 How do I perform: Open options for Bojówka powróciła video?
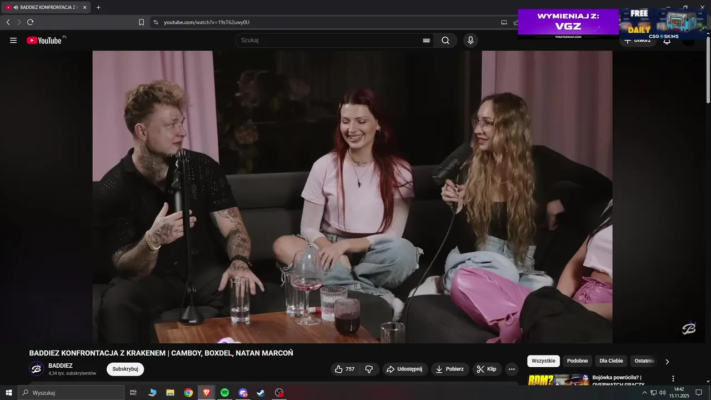click(x=674, y=378)
